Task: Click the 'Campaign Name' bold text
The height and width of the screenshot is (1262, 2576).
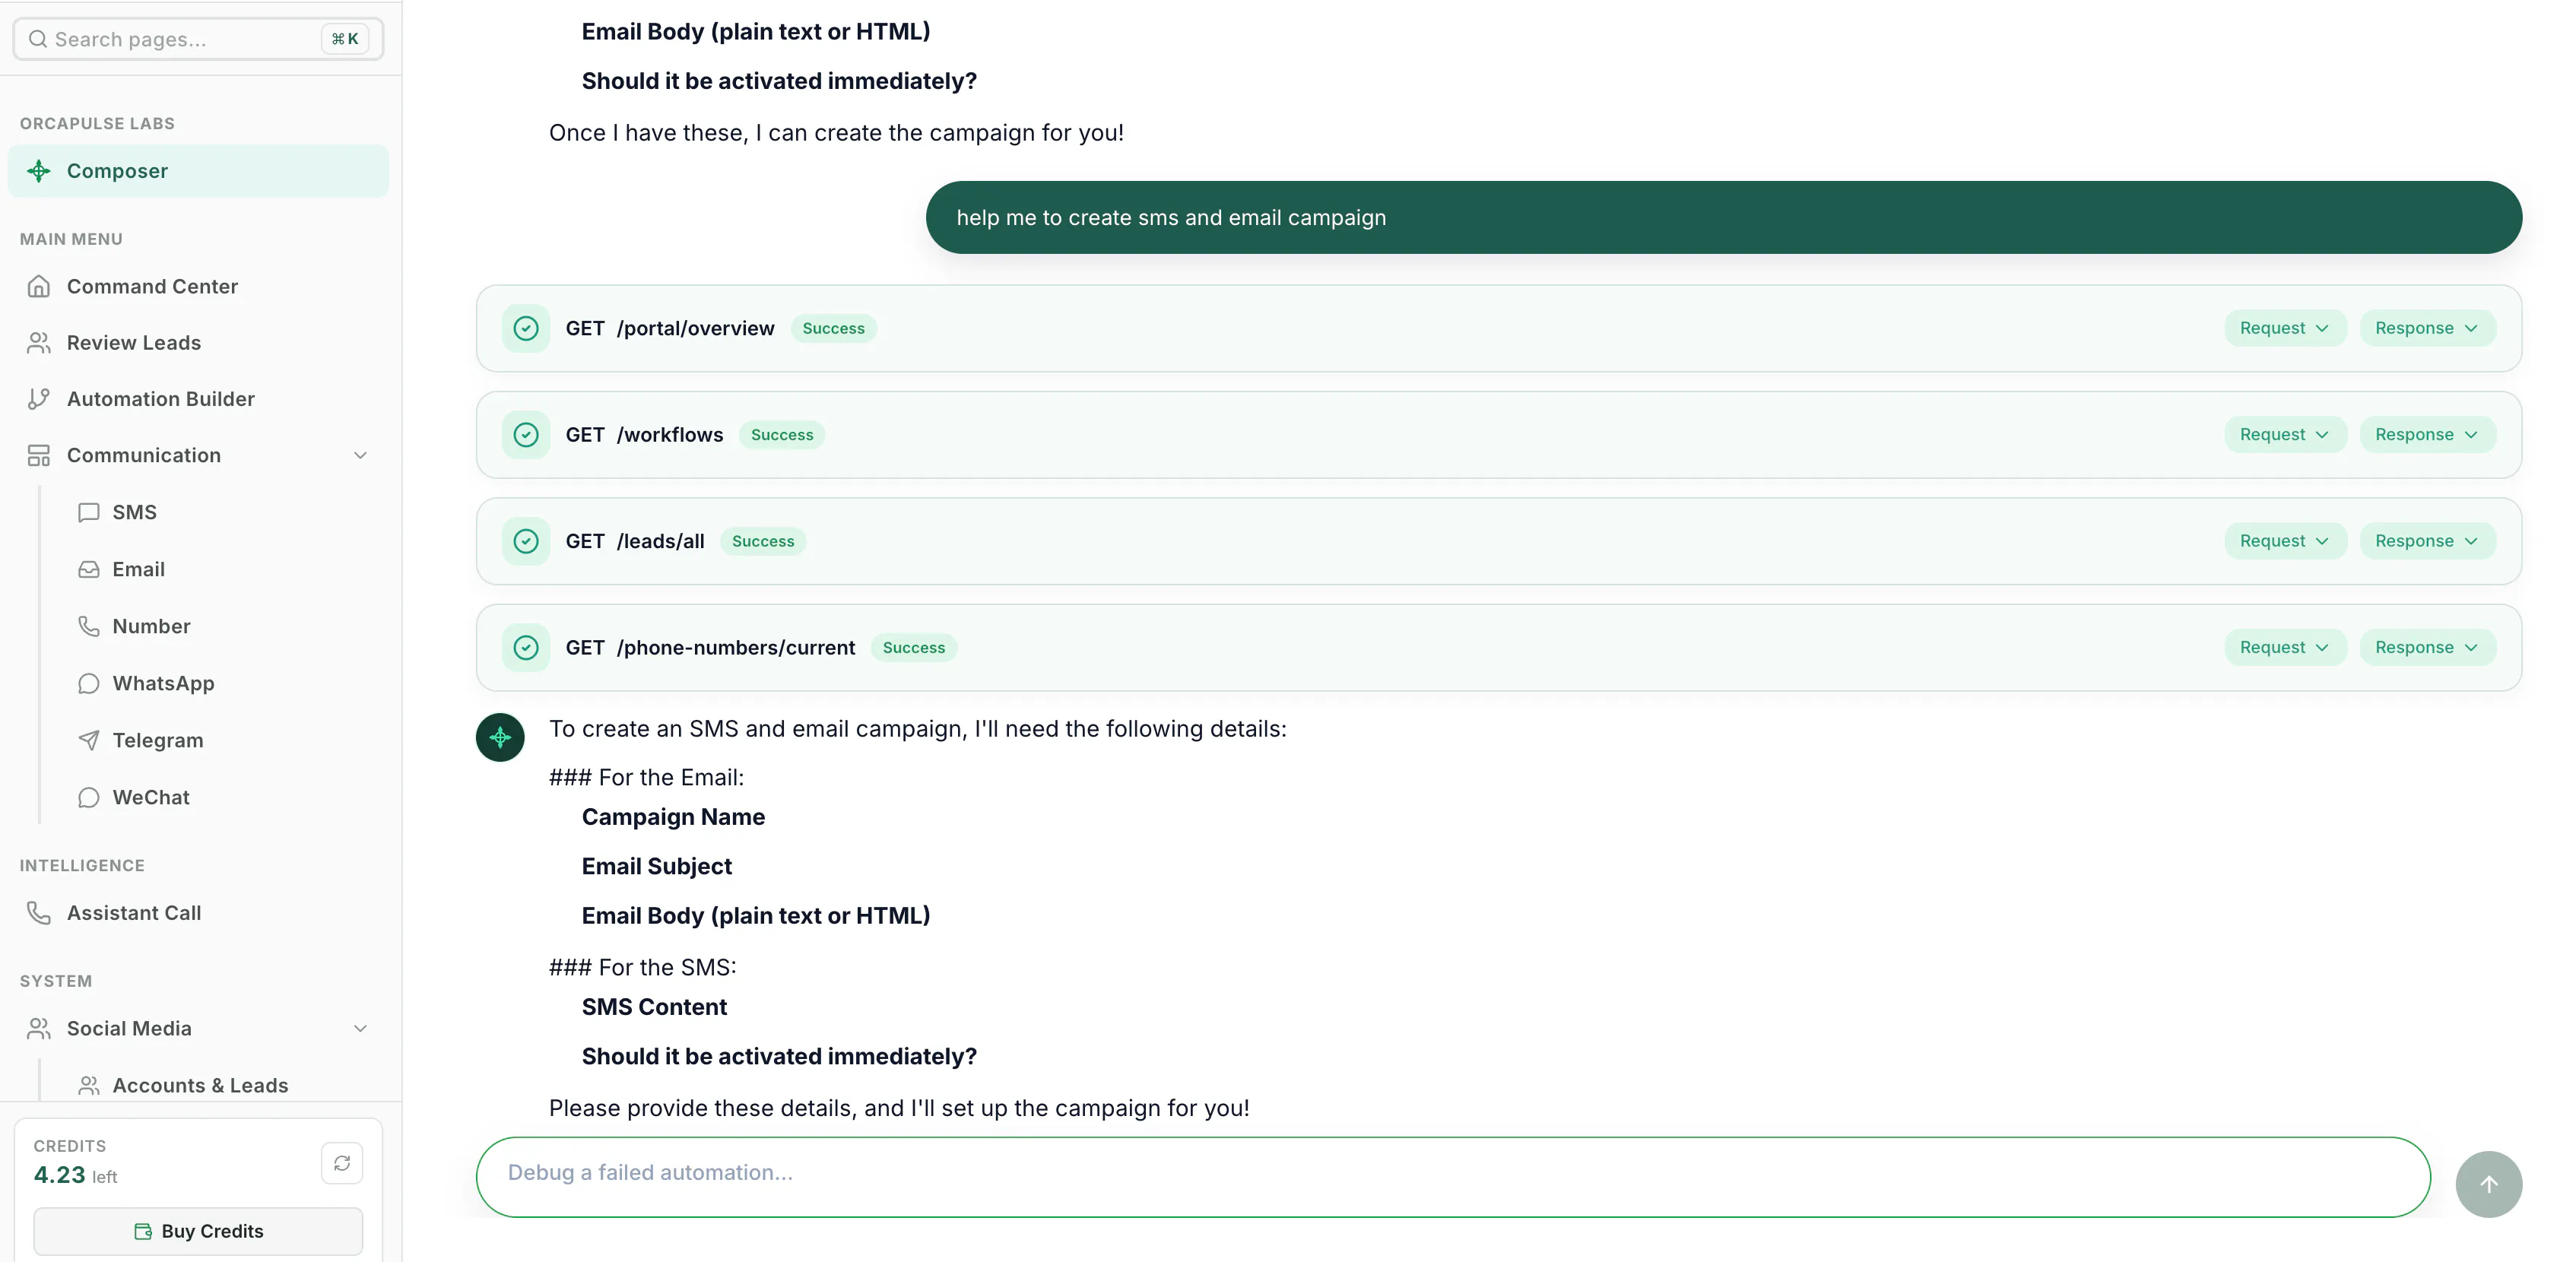Action: [673, 817]
